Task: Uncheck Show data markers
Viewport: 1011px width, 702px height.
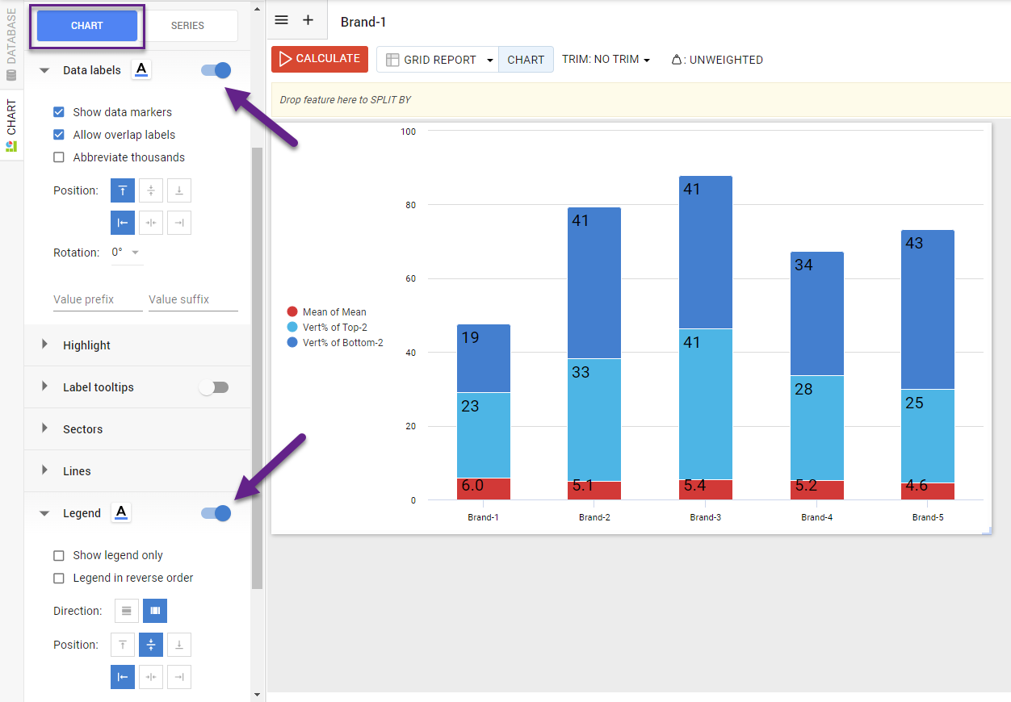Action: point(59,112)
